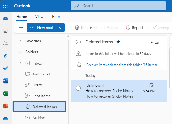Switch to the View tab
172x124 pixels.
point(39,17)
